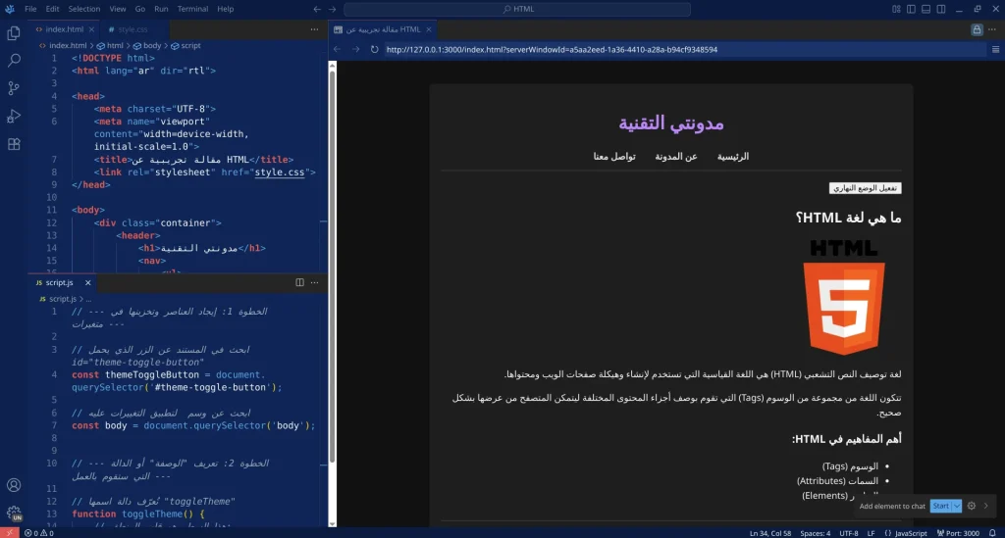This screenshot has width=1005, height=538.
Task: Select the HTML preview tab
Action: click(x=383, y=29)
